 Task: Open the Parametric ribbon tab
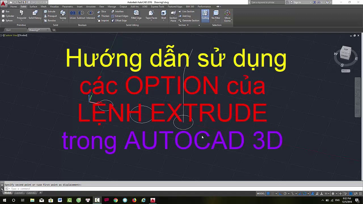point(67,7)
